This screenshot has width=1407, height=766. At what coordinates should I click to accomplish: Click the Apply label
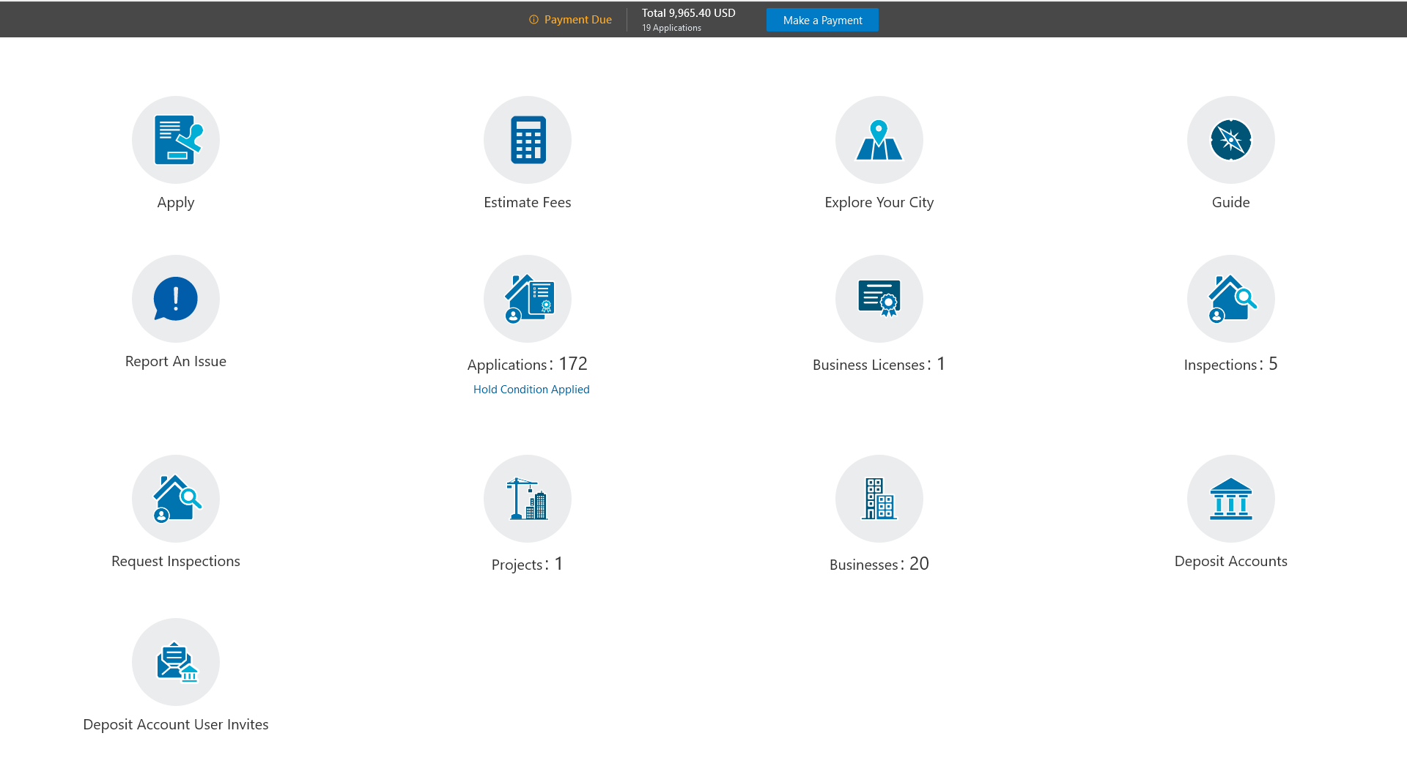click(176, 203)
